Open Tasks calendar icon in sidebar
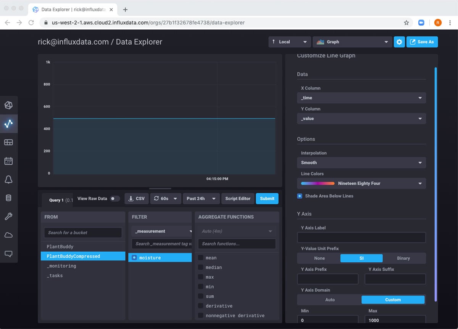Viewport: 458px width, 329px height. point(8,161)
